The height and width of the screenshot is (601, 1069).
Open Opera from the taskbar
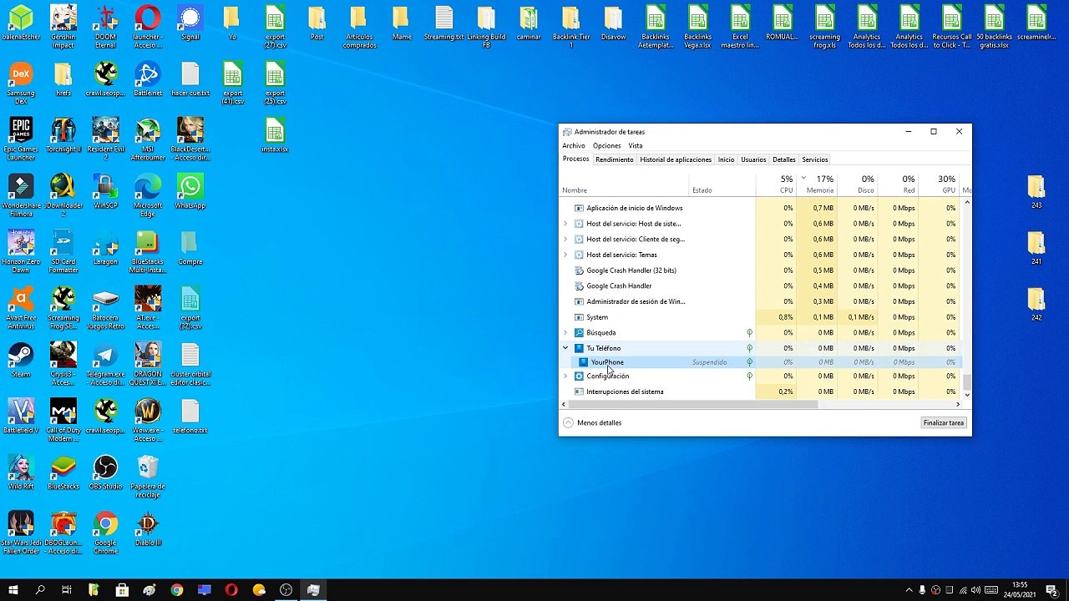[x=231, y=590]
